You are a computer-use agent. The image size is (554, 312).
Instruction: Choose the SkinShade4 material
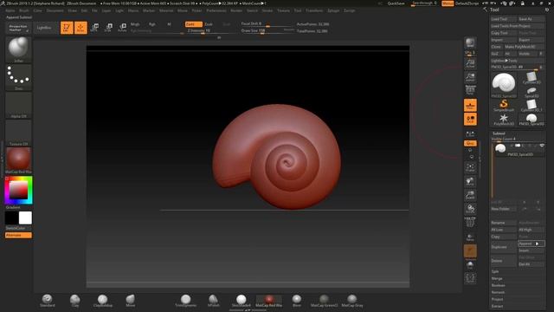(x=242, y=301)
